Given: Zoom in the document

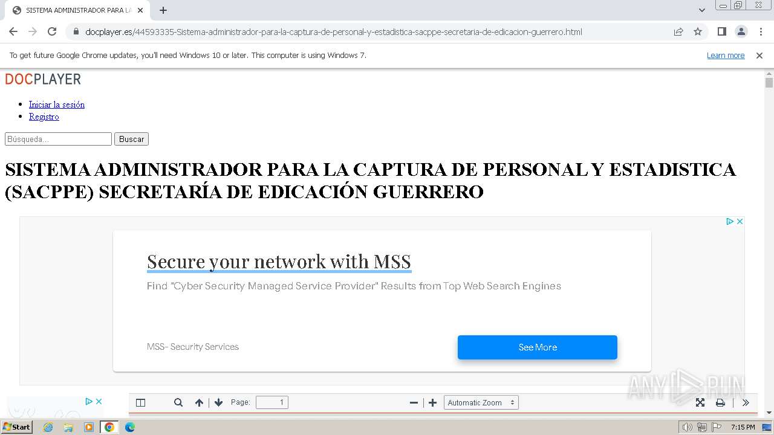Looking at the screenshot, I should pyautogui.click(x=433, y=403).
